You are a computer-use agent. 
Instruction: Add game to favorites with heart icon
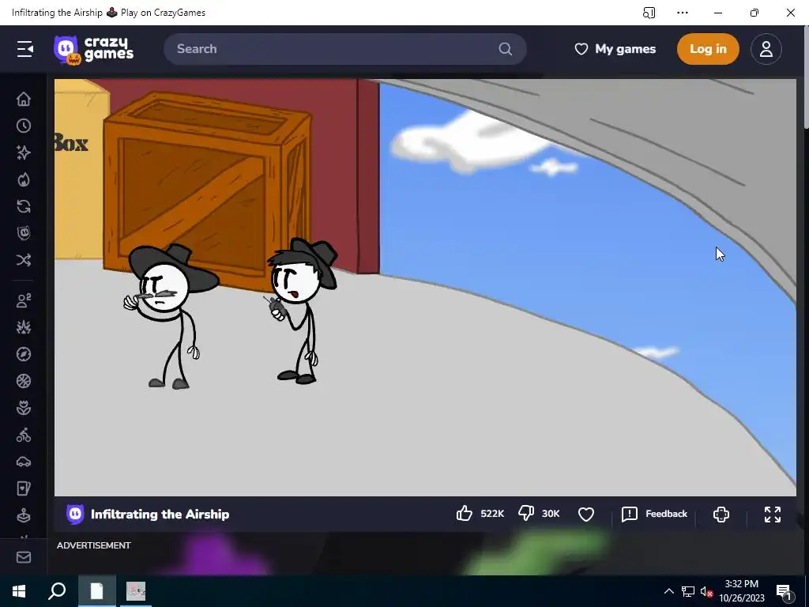coord(586,514)
